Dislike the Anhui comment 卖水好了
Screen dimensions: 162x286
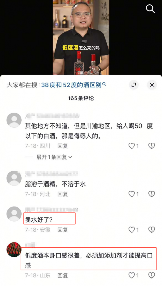tap(151, 230)
